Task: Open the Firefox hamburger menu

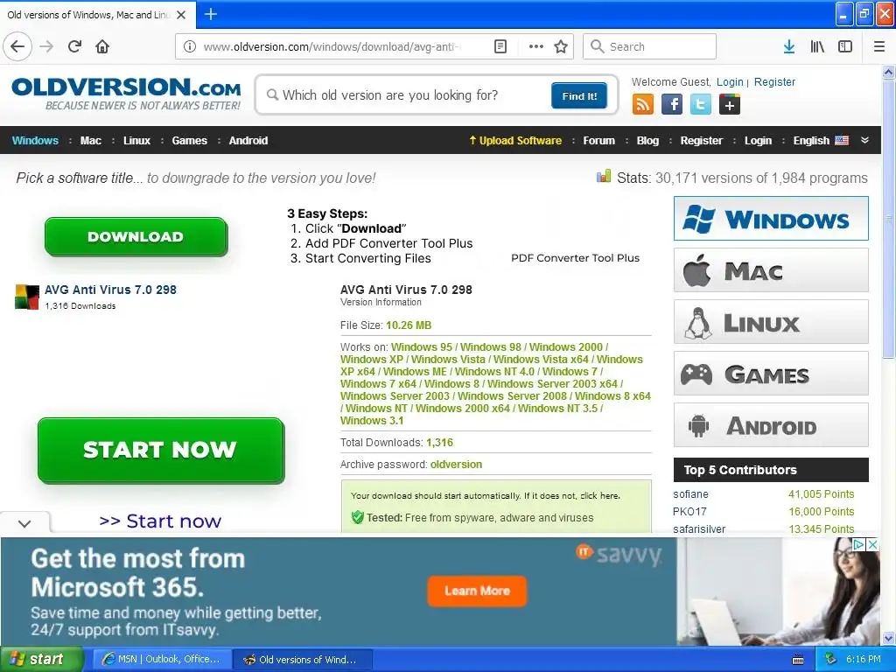Action: [879, 46]
